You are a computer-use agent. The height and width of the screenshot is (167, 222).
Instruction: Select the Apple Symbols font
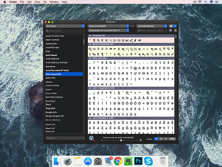pos(53,40)
